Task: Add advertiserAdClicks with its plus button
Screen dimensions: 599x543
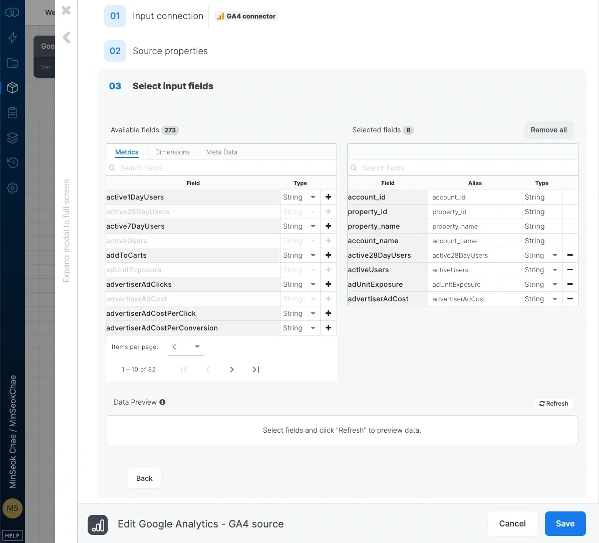Action: pos(328,284)
